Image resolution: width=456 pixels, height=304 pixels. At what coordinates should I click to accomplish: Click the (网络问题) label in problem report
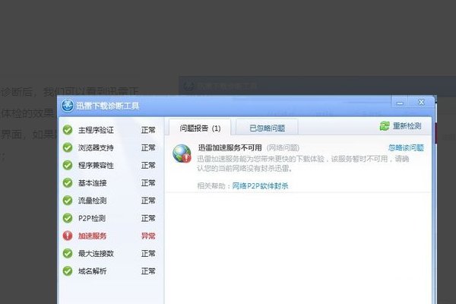[x=283, y=147]
